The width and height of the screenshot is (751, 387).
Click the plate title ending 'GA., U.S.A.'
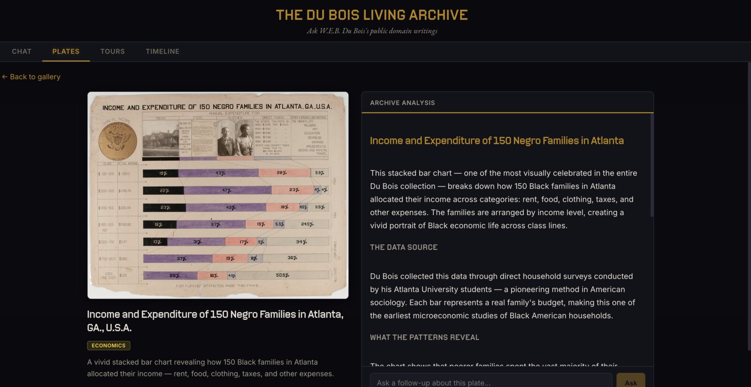(x=215, y=321)
